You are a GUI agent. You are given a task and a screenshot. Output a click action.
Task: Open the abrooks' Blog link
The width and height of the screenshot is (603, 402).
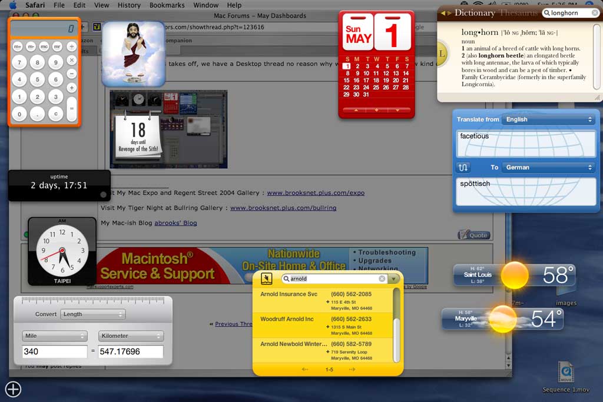pos(175,223)
